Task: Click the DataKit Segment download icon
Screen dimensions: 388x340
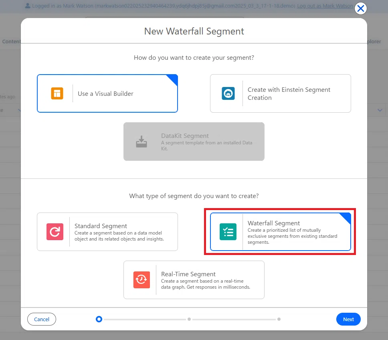Action: [x=141, y=142]
